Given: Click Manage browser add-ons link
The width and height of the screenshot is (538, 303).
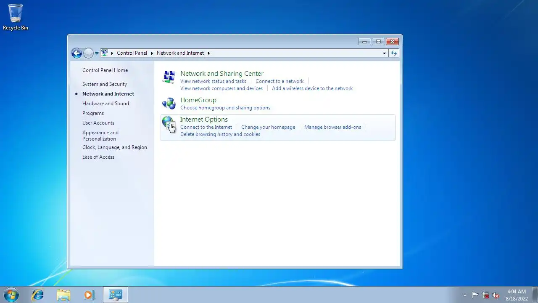Looking at the screenshot, I should (x=332, y=127).
